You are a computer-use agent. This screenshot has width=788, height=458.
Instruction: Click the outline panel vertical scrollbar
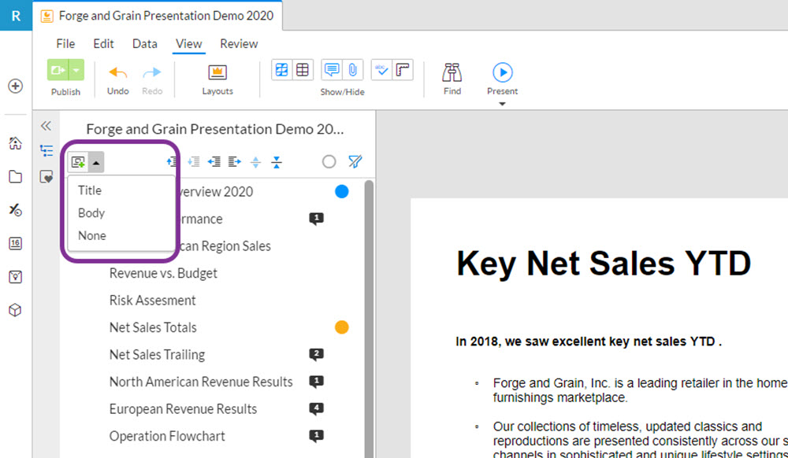[x=369, y=319]
